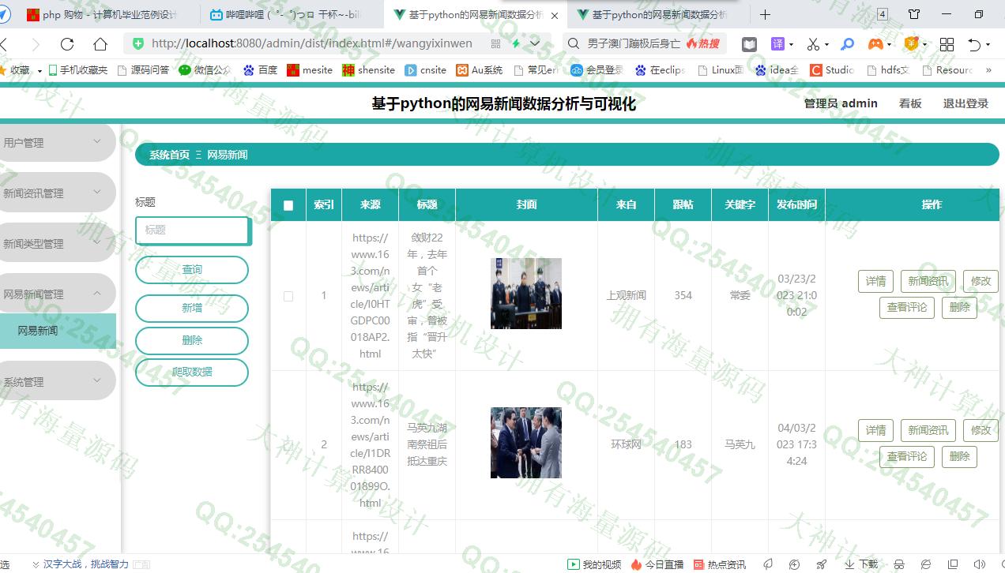Reload the page with the refresh icon

[x=67, y=44]
